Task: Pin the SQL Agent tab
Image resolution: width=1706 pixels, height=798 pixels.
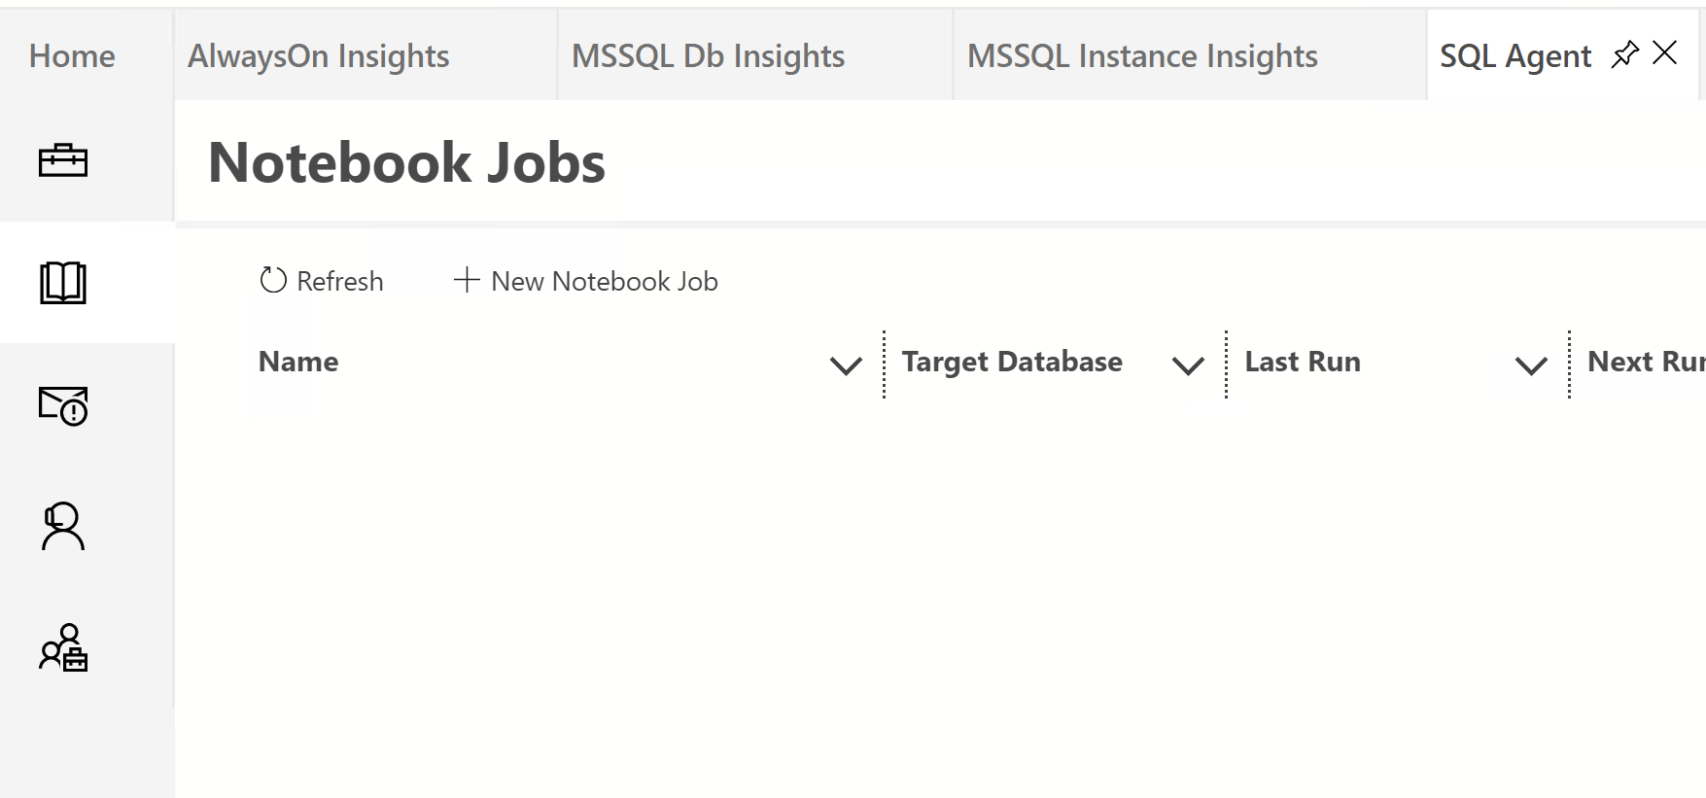Action: pos(1624,54)
